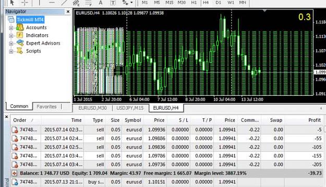Click the Indicators icon in Navigator
Screen dimensions: 326x187
pyautogui.click(x=20, y=35)
